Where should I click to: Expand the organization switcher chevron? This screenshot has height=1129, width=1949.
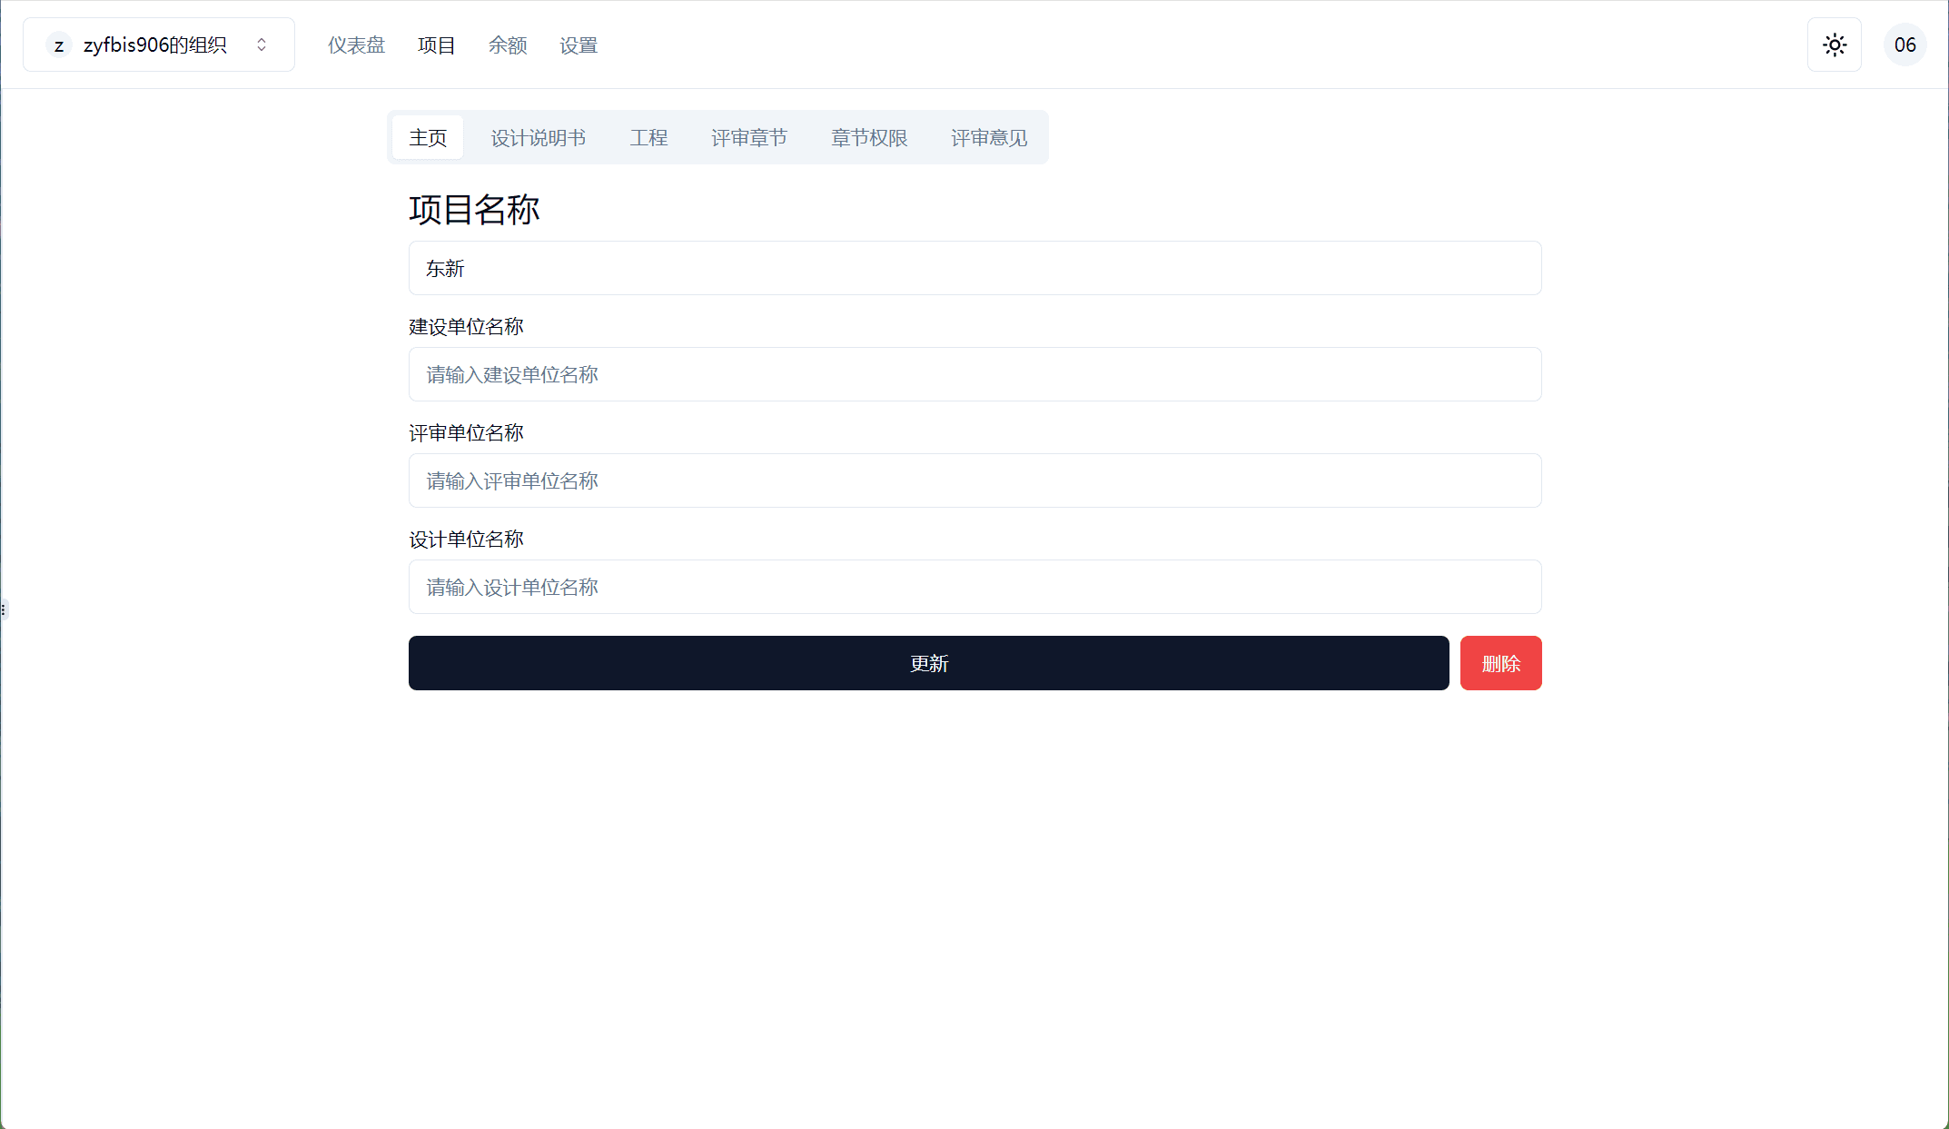point(262,45)
